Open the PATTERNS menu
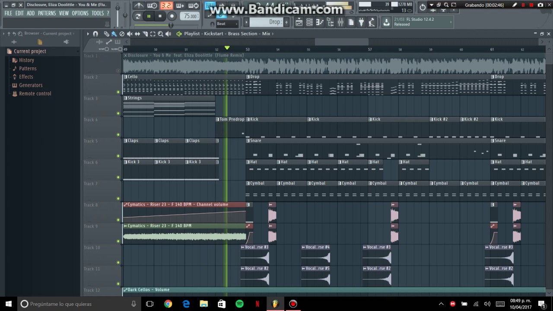 pyautogui.click(x=47, y=13)
